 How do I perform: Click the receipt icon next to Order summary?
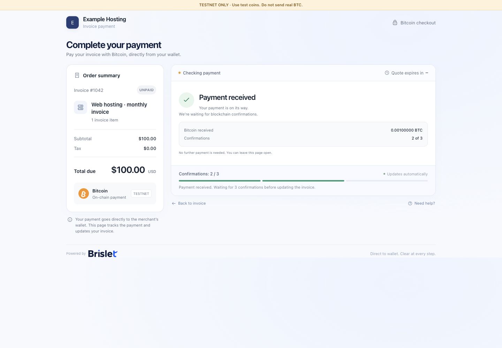(77, 76)
